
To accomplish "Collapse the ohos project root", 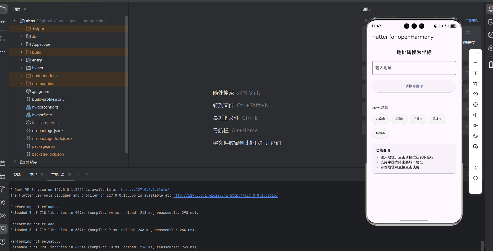I will click(x=15, y=21).
